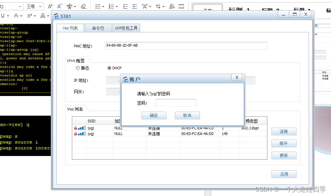Screen dimensions: 331x196
Task: Open character width scaling tool
Action: 144,7
